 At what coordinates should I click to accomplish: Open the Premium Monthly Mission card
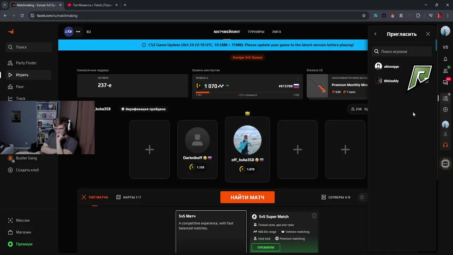pyautogui.click(x=337, y=86)
